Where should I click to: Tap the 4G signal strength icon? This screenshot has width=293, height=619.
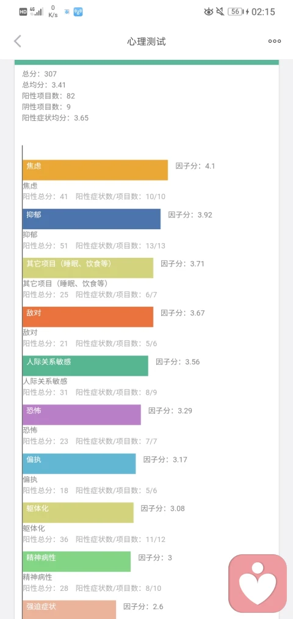37,12
